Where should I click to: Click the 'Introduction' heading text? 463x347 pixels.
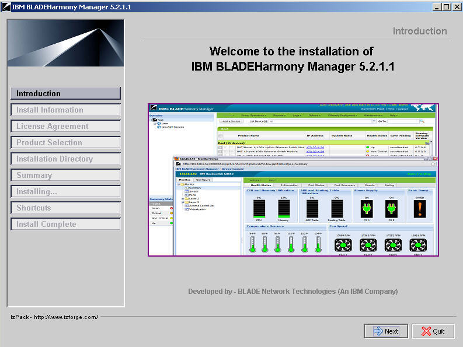point(420,31)
